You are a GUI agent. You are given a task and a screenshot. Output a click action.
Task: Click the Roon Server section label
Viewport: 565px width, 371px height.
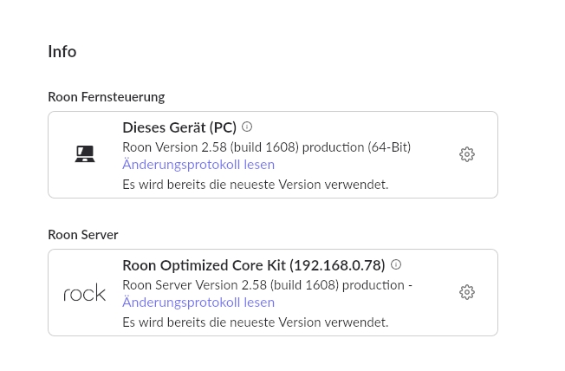[x=83, y=235]
